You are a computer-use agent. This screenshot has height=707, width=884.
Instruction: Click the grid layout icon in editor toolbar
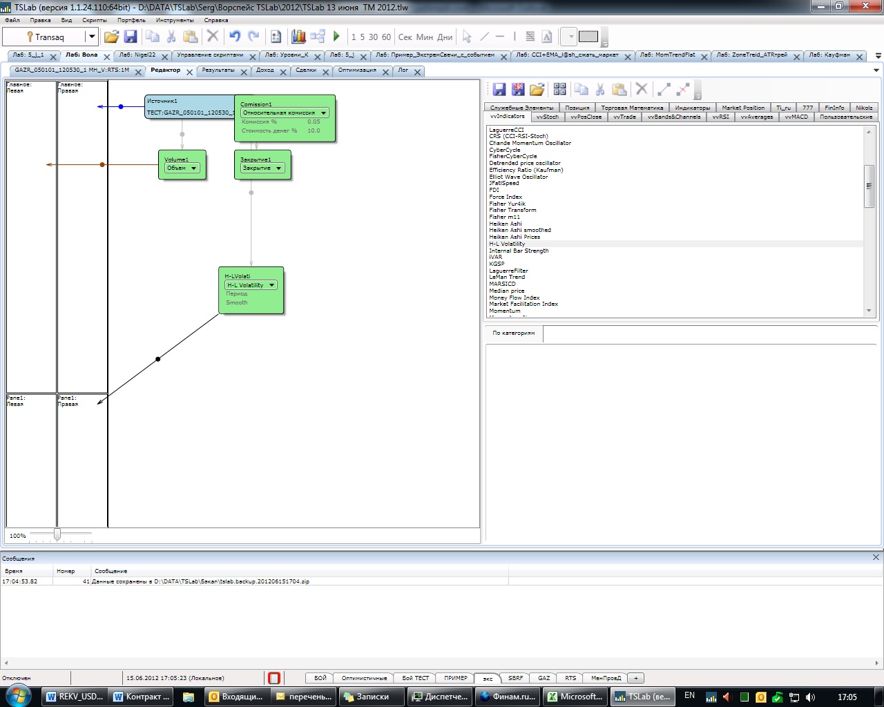point(560,89)
